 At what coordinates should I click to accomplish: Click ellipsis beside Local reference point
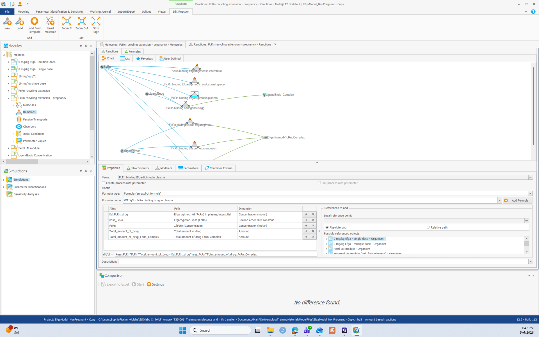527,220
